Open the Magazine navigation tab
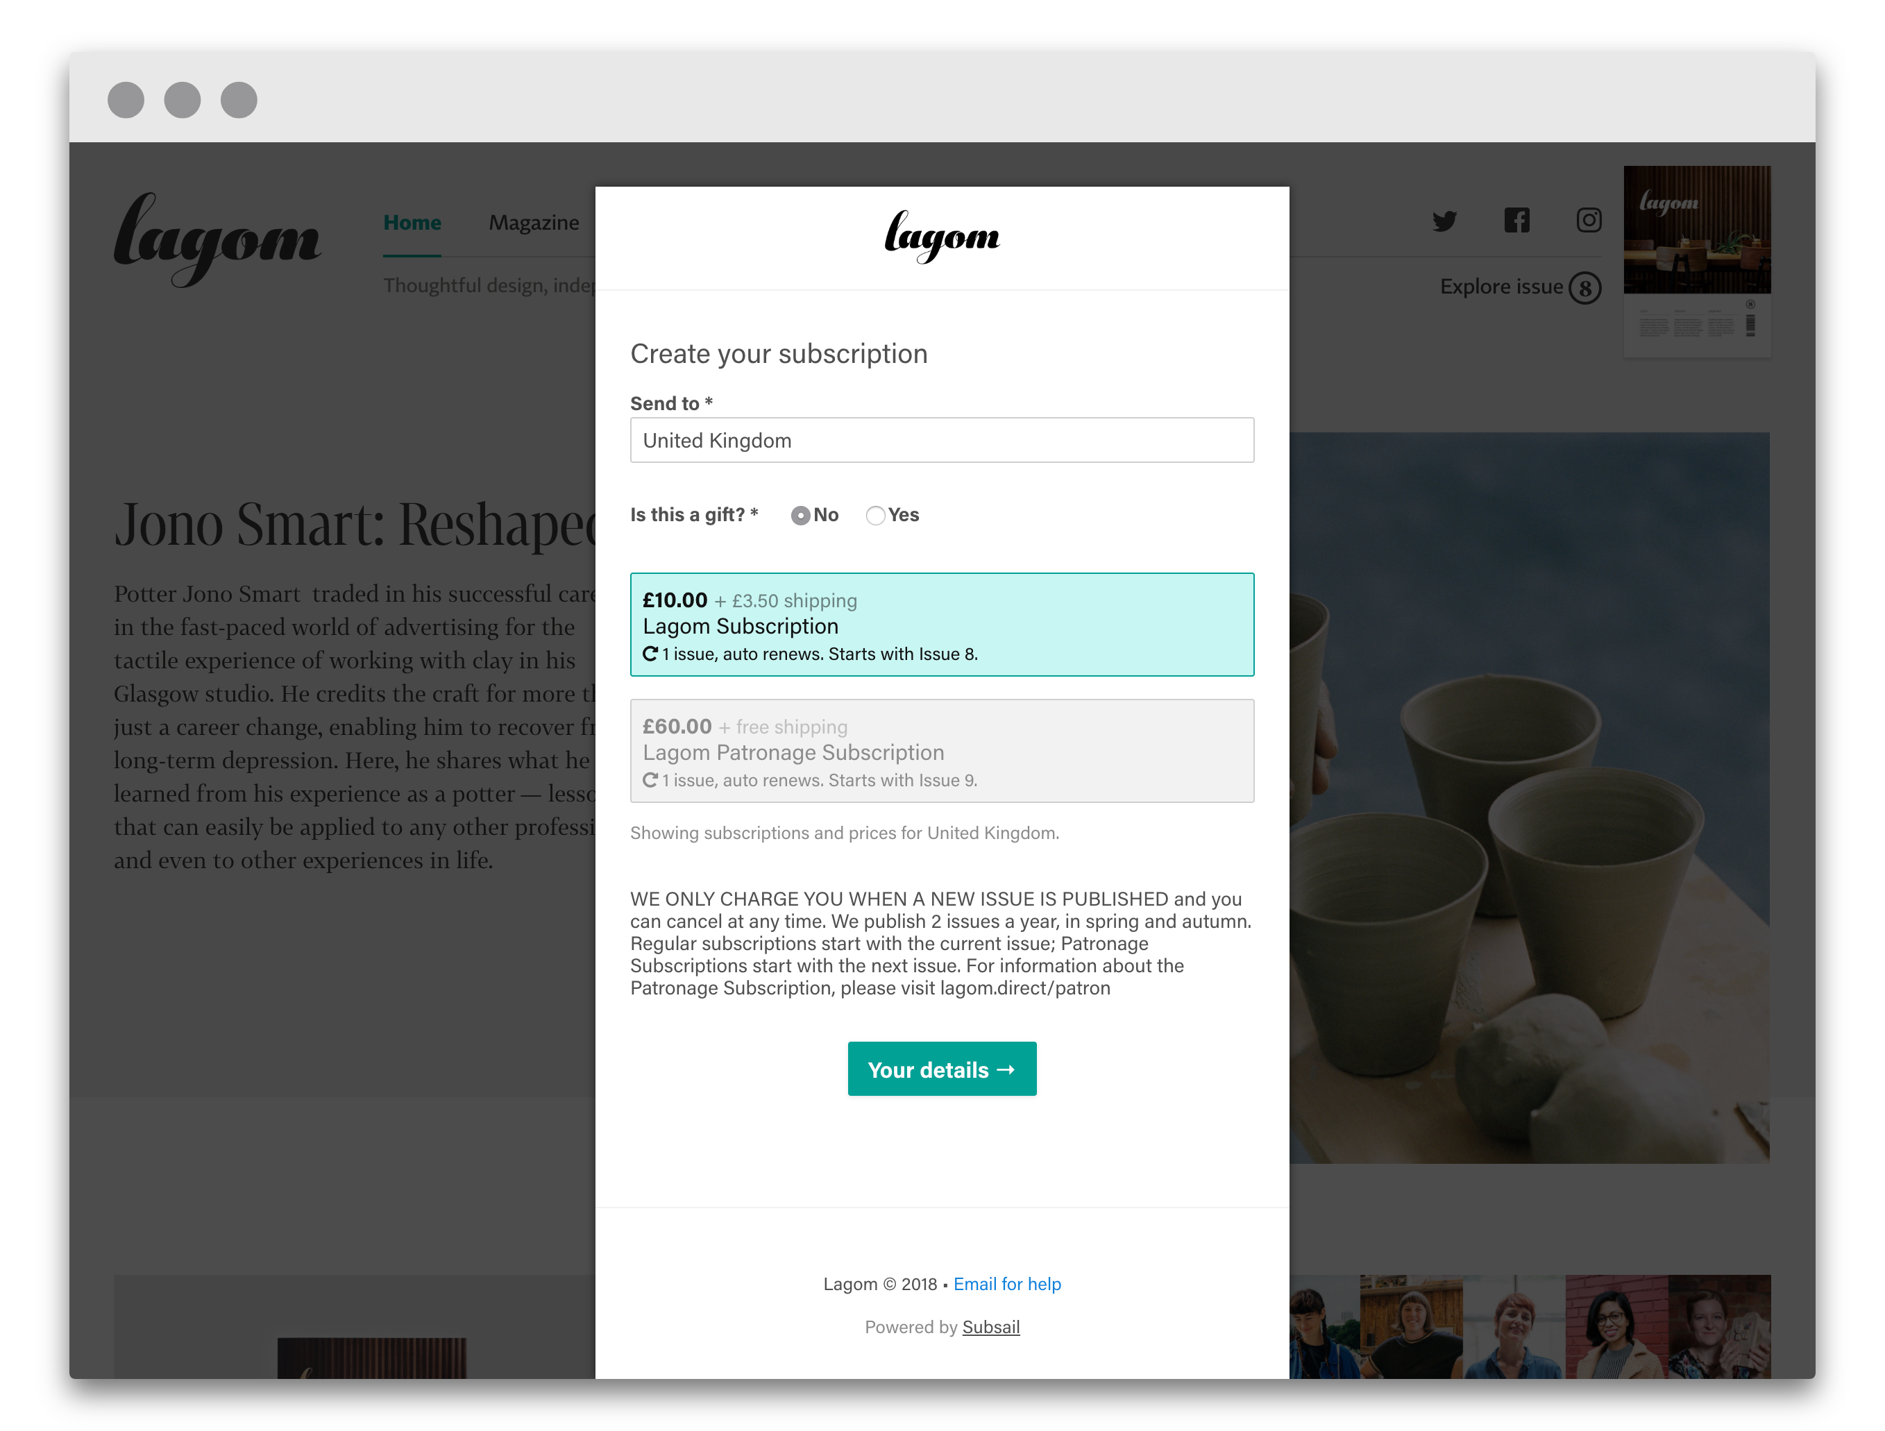The width and height of the screenshot is (1885, 1431). pyautogui.click(x=534, y=223)
